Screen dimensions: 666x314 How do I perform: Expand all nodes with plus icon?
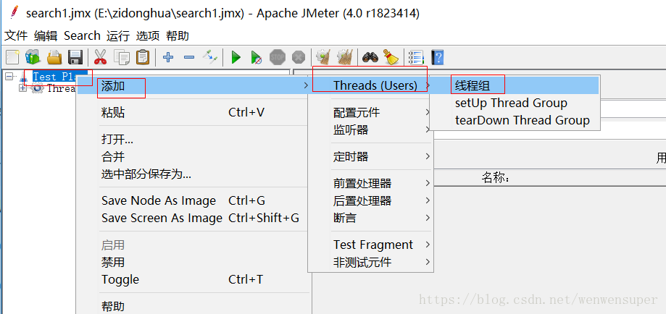point(168,57)
